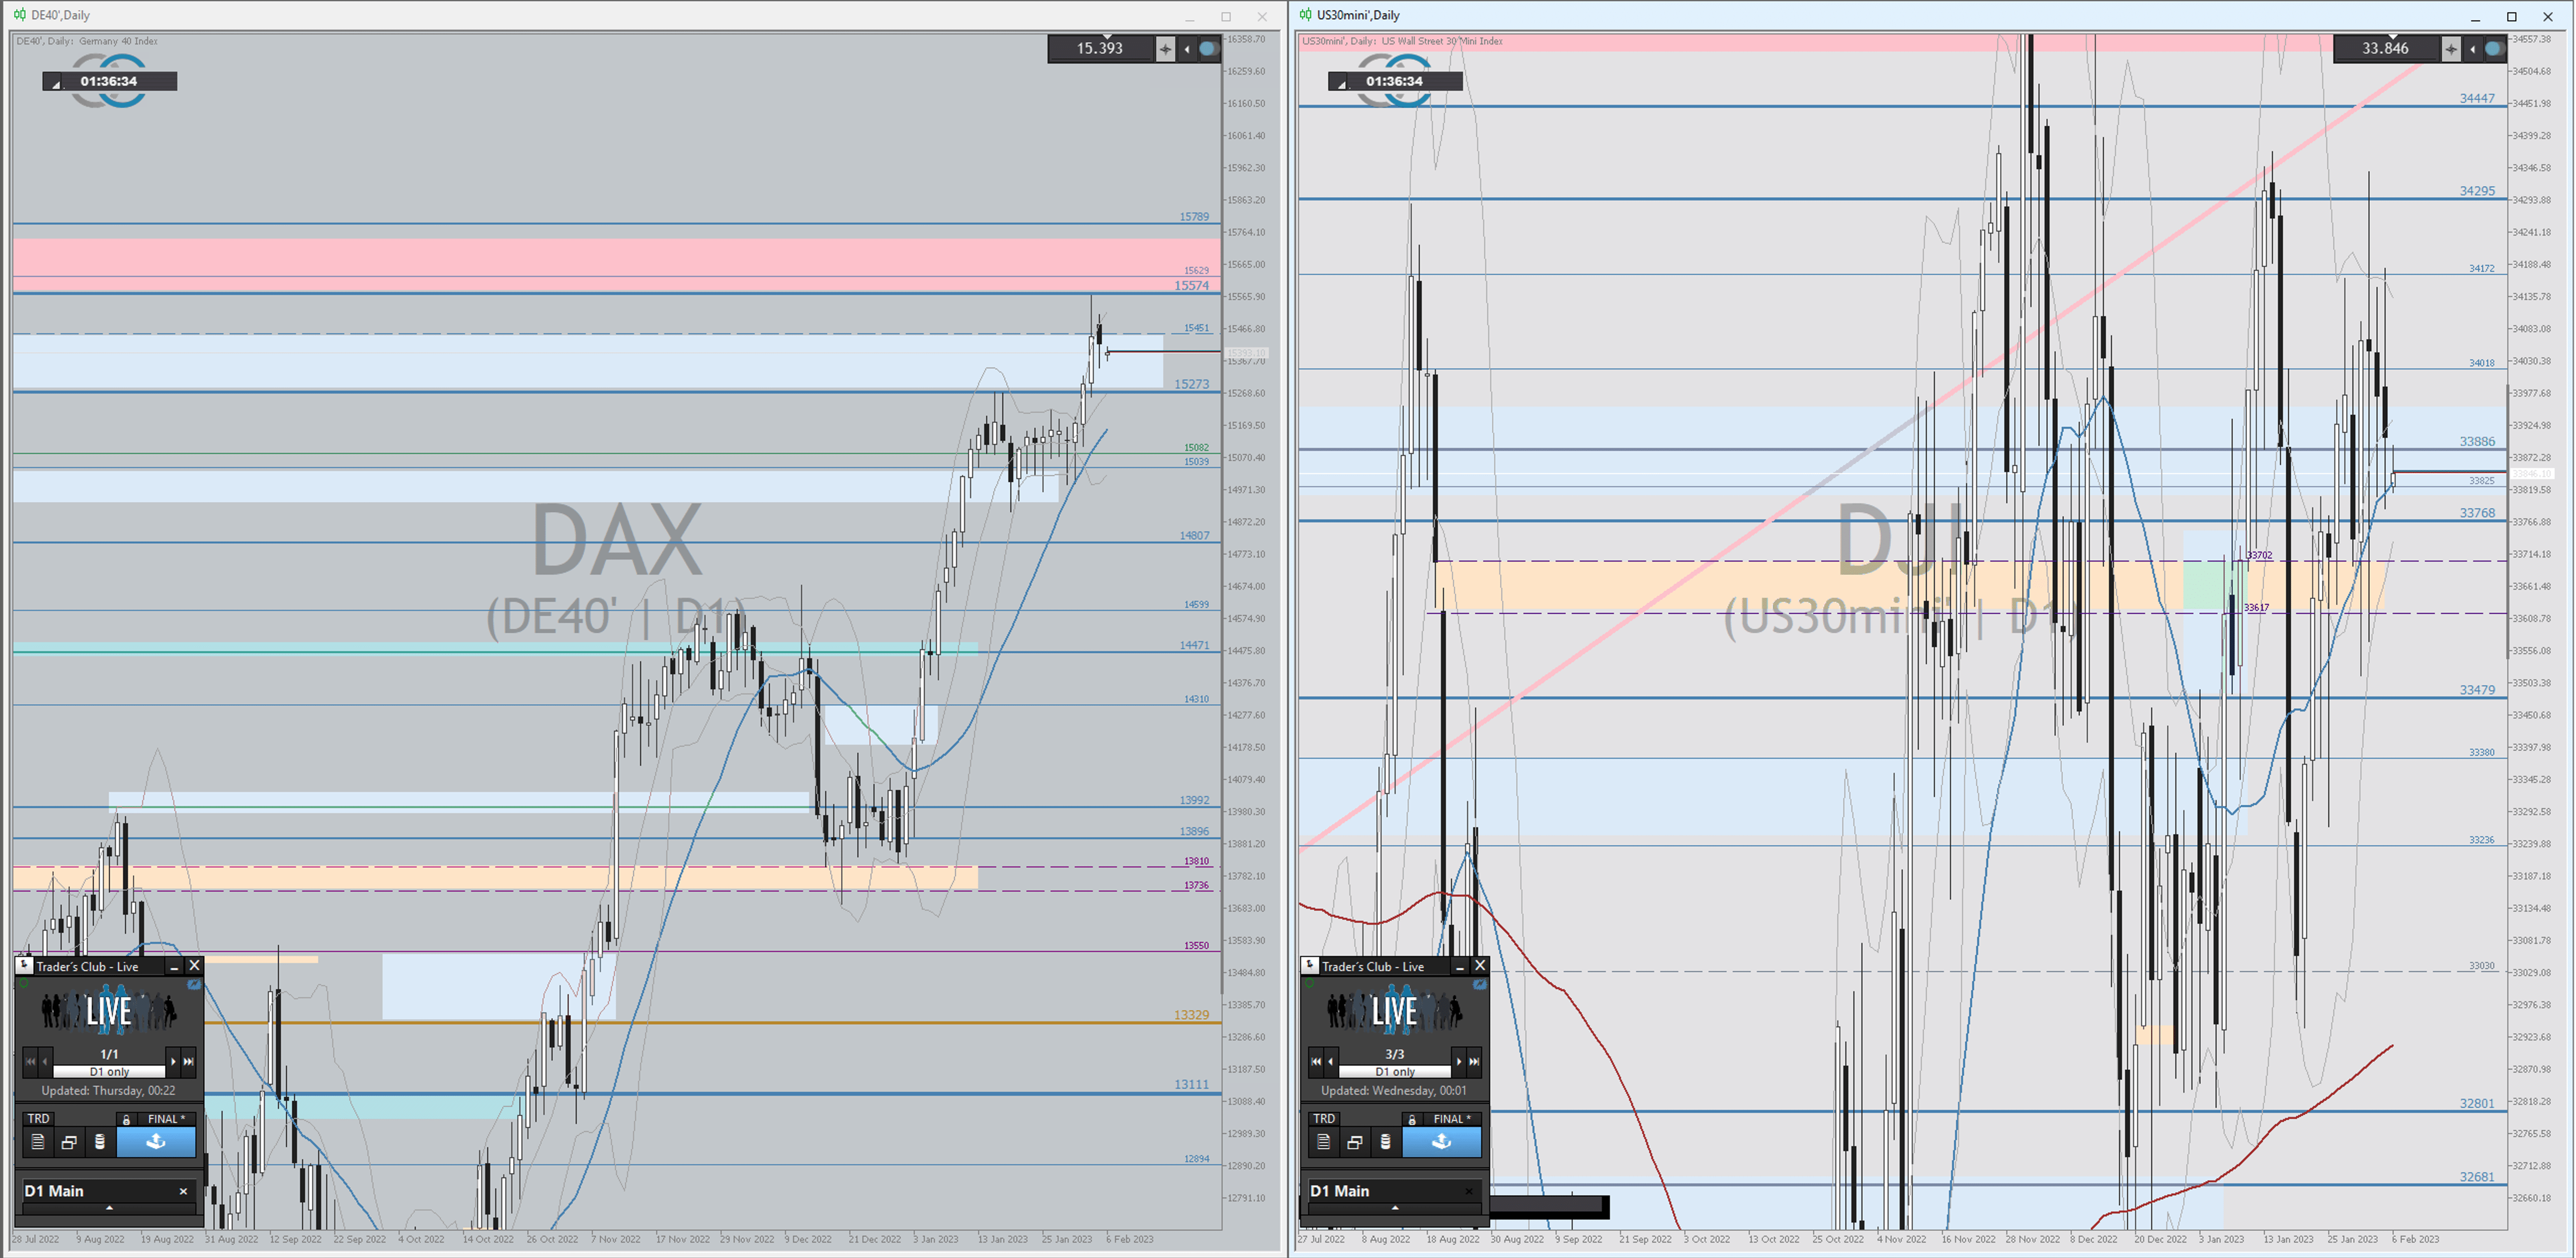Image resolution: width=2576 pixels, height=1258 pixels.
Task: Collapse D1 Main with up arrow in DE40 panel
Action: click(109, 1208)
